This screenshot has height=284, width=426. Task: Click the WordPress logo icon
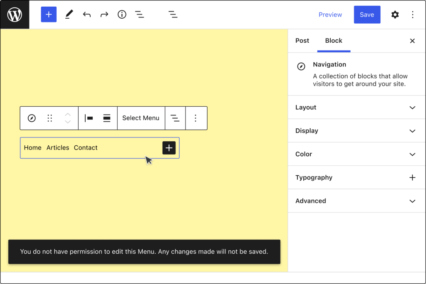coord(15,15)
